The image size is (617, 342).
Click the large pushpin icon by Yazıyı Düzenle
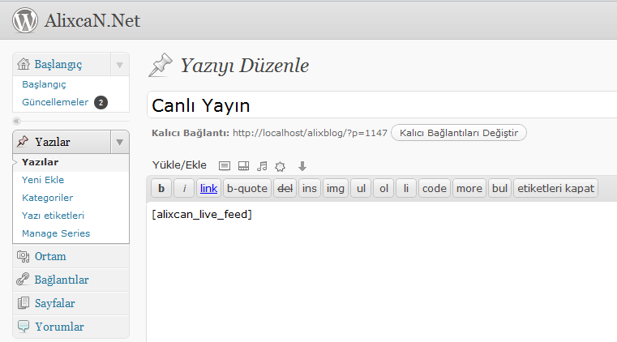161,65
